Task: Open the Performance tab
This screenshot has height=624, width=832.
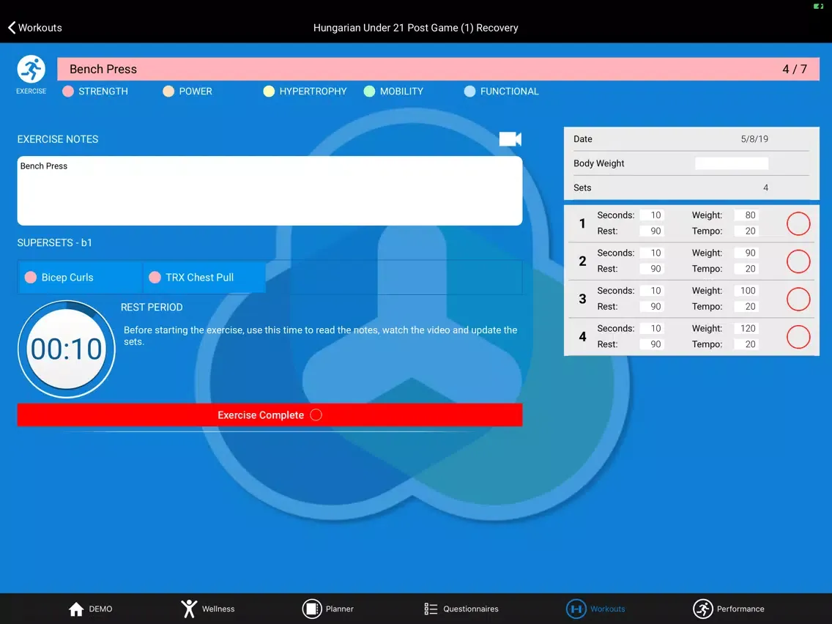Action: pyautogui.click(x=729, y=609)
